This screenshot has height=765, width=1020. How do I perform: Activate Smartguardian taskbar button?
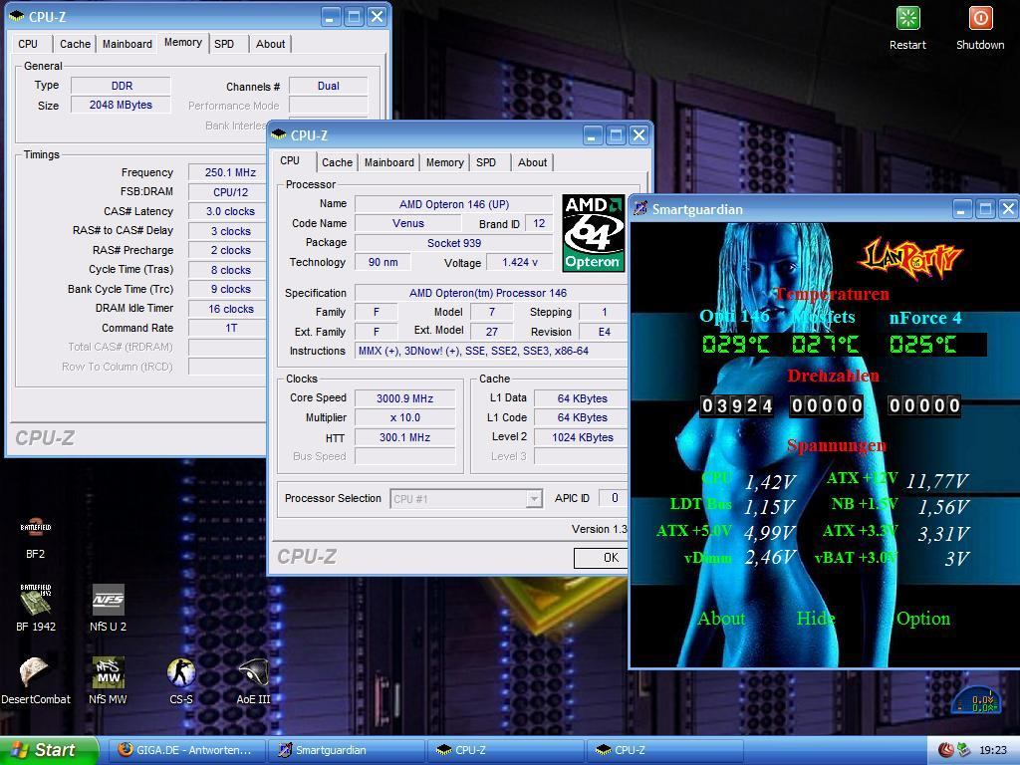[346, 750]
